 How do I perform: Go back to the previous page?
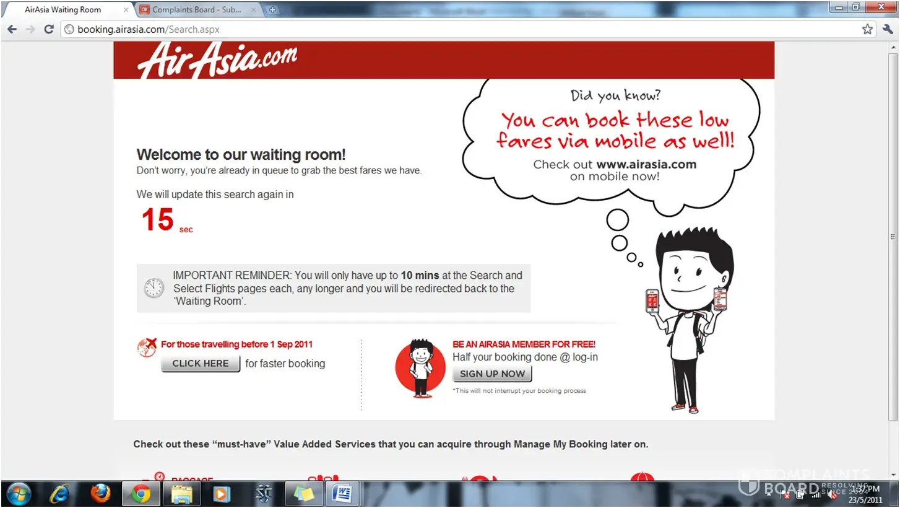click(12, 29)
